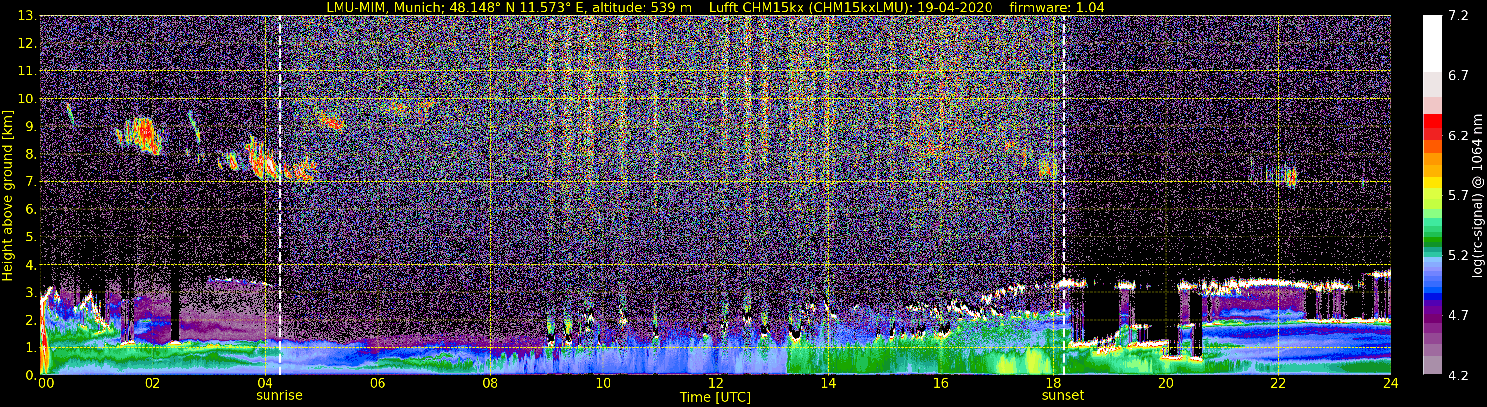Click the '08' time axis tick label

[x=490, y=383]
